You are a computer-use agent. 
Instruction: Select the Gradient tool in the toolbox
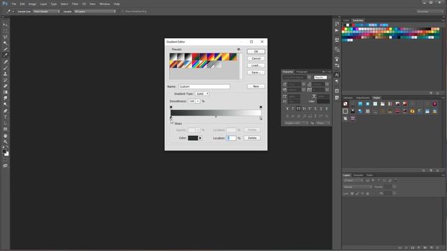(x=6, y=92)
